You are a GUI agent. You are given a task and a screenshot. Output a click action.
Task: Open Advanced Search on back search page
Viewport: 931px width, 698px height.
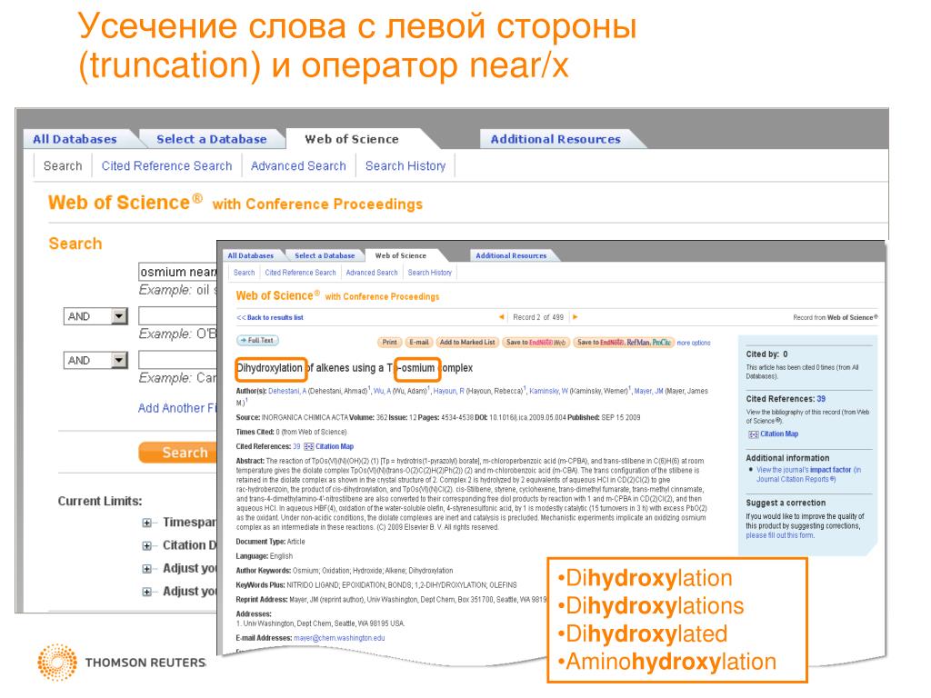(x=298, y=165)
